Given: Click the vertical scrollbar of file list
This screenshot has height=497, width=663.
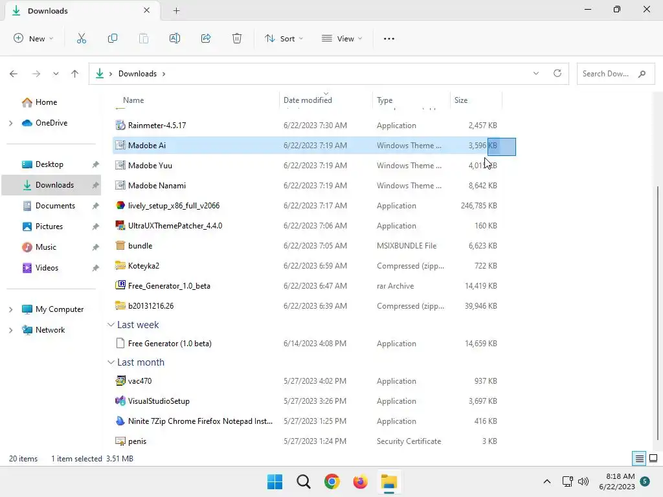Looking at the screenshot, I should (657, 313).
